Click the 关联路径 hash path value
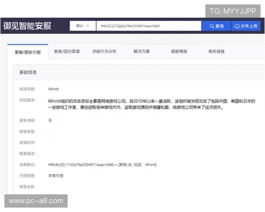 pos(102,164)
